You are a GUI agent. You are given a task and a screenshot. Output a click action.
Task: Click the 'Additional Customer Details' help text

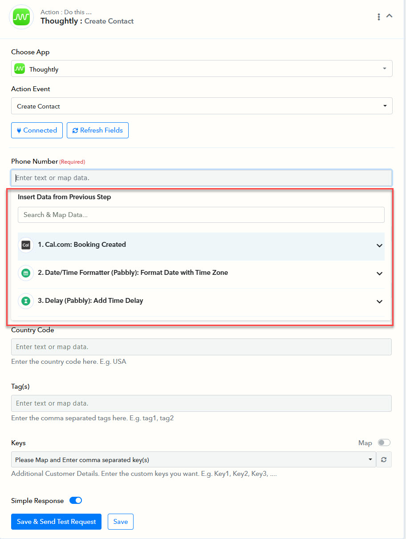(144, 474)
